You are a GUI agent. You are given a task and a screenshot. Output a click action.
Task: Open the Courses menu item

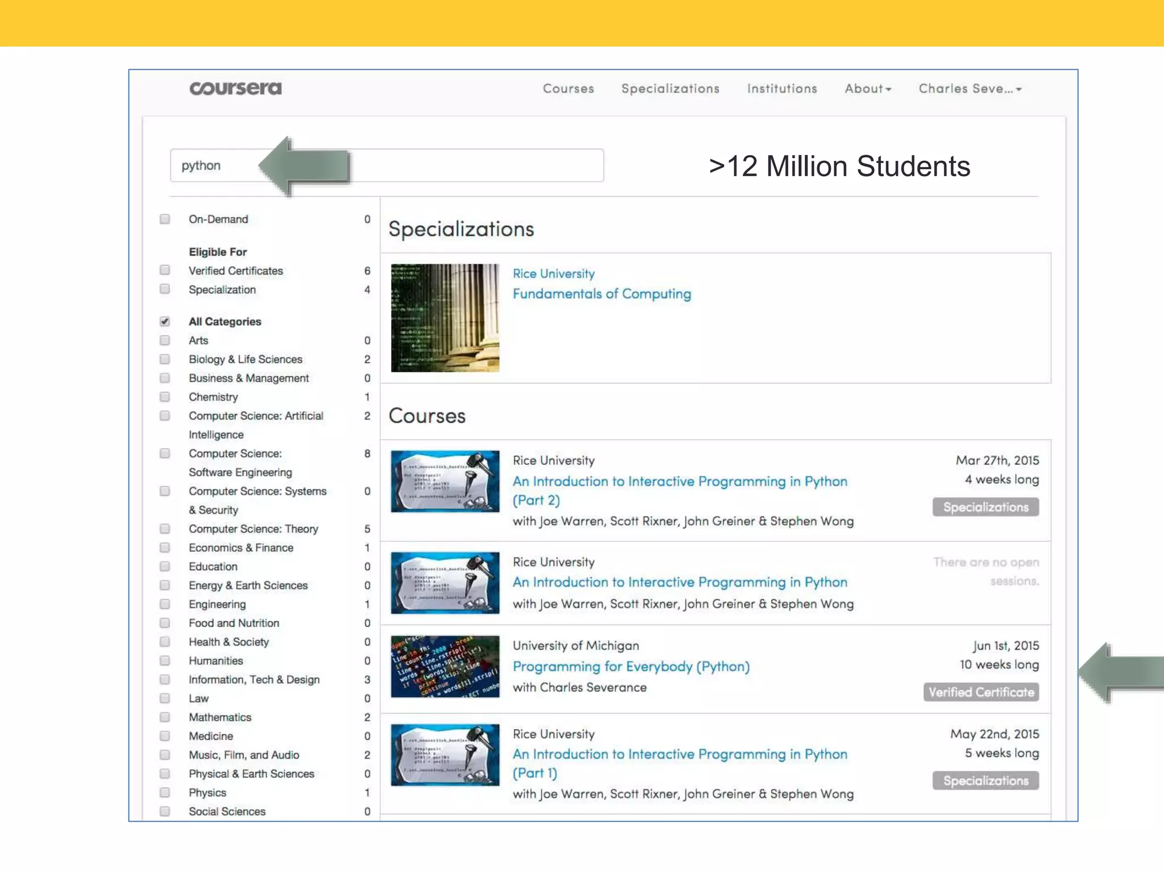point(568,89)
